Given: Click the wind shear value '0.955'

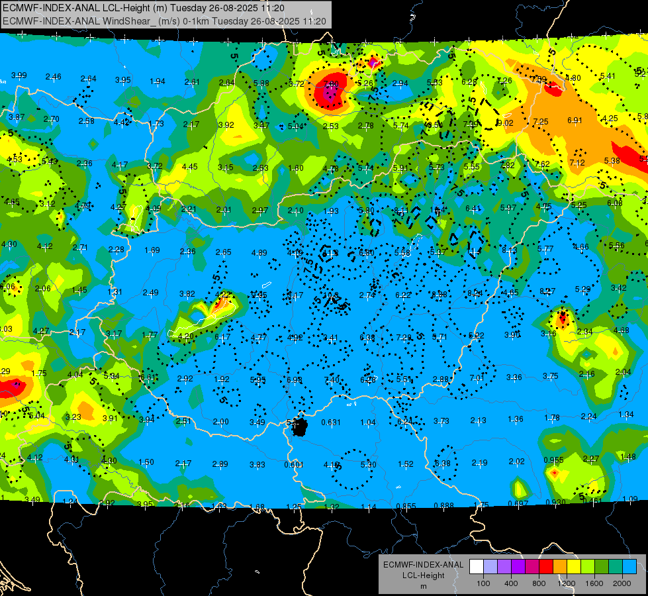Looking at the screenshot, I should (x=553, y=460).
